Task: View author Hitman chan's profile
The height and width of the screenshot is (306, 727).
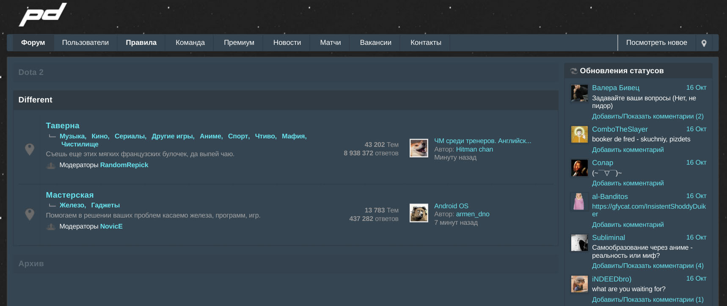Action: [474, 149]
